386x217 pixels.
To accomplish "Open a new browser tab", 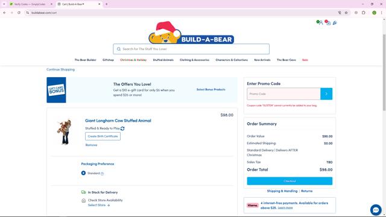I will 107,4.
